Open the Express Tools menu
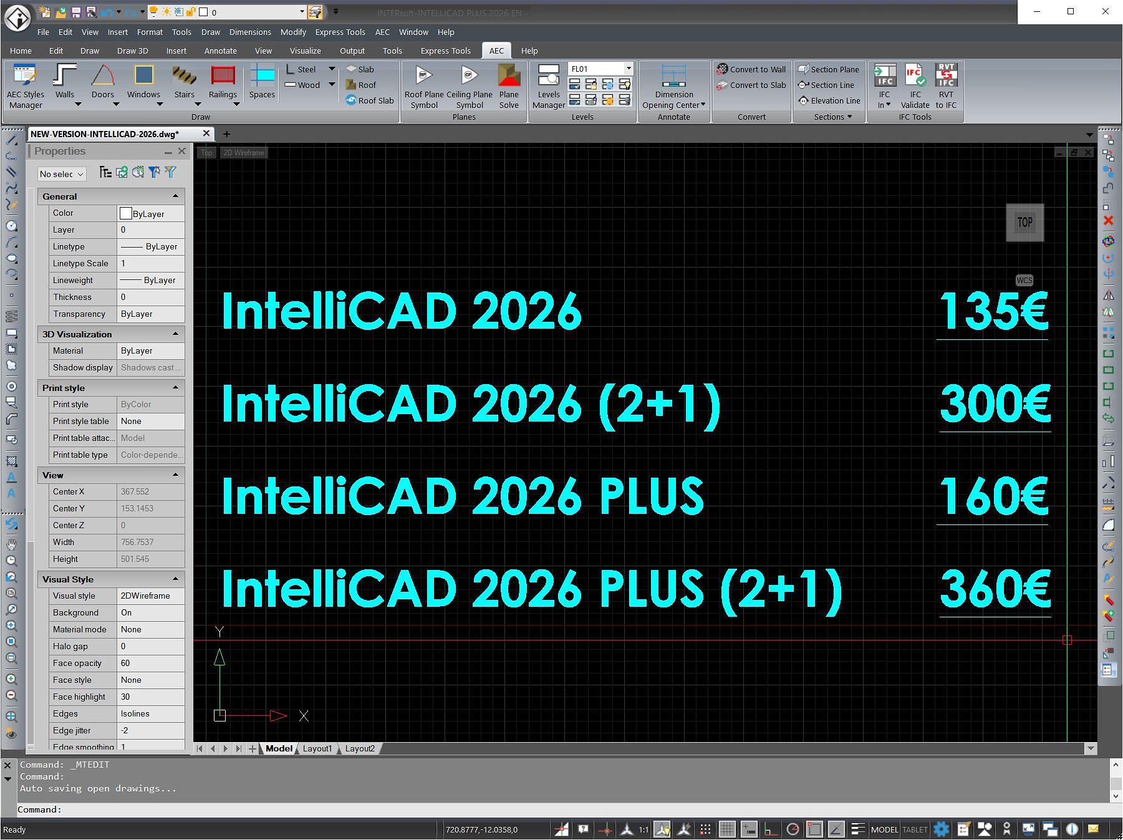The width and height of the screenshot is (1123, 840). [340, 32]
